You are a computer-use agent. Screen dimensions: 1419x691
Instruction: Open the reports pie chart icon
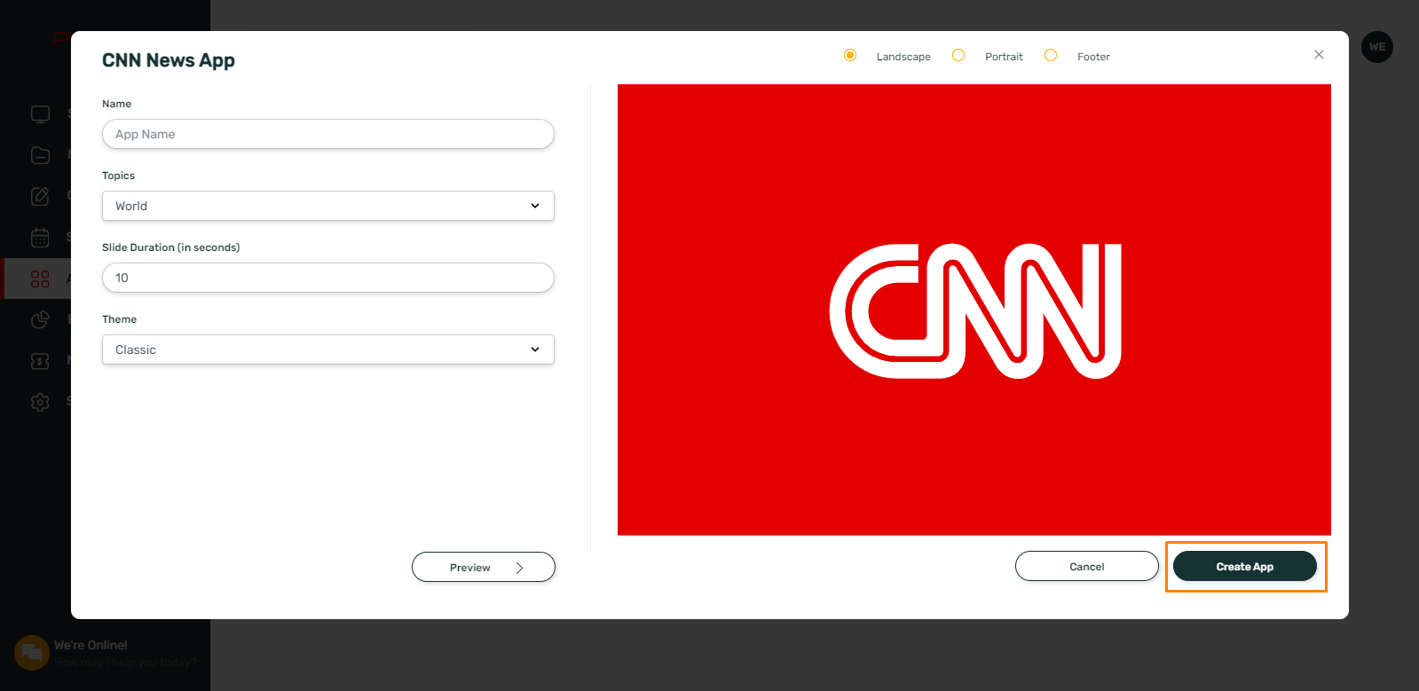(x=40, y=319)
